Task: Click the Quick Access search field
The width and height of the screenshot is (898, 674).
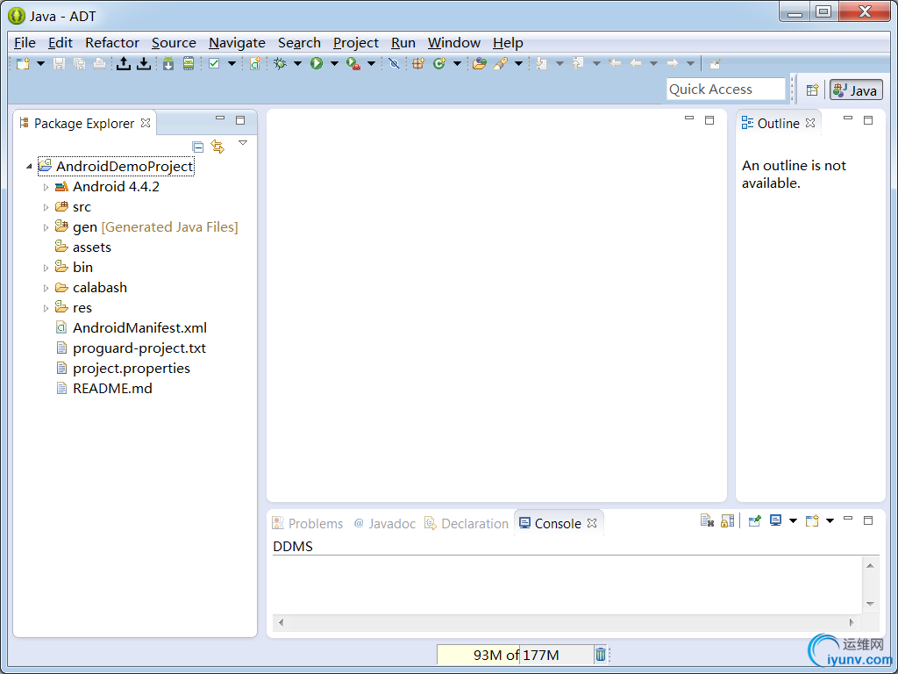Action: pos(725,90)
